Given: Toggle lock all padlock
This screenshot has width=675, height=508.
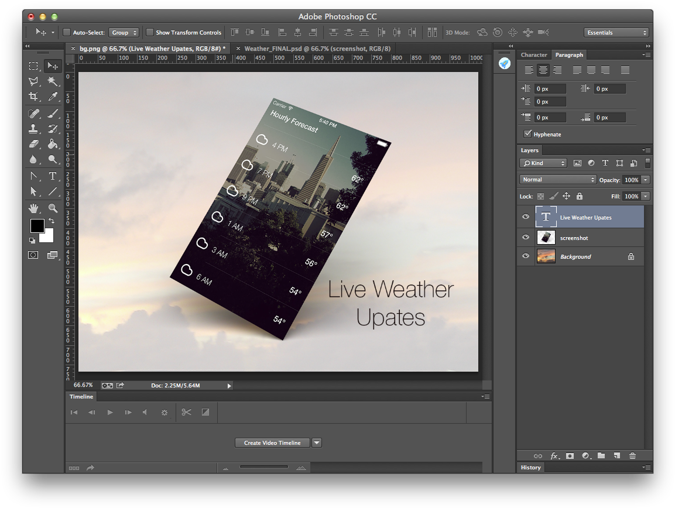Looking at the screenshot, I should (580, 196).
